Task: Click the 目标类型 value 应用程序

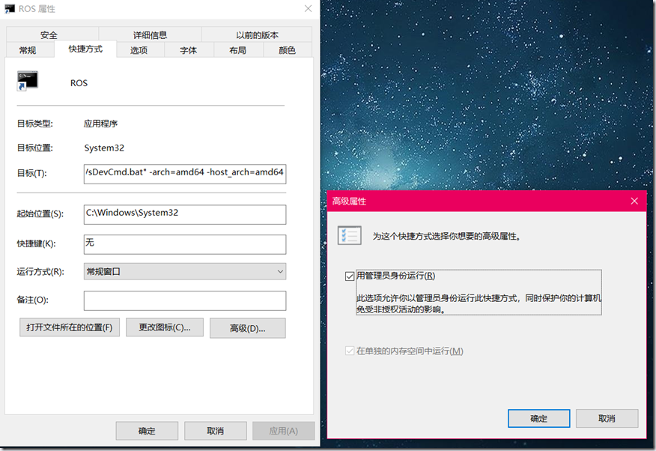Action: tap(100, 124)
